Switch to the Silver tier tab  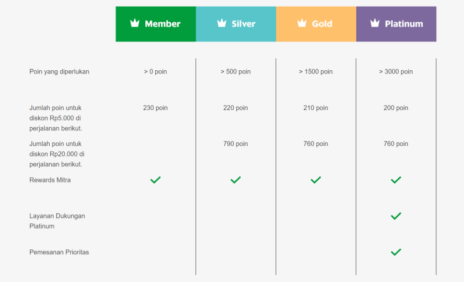(236, 24)
